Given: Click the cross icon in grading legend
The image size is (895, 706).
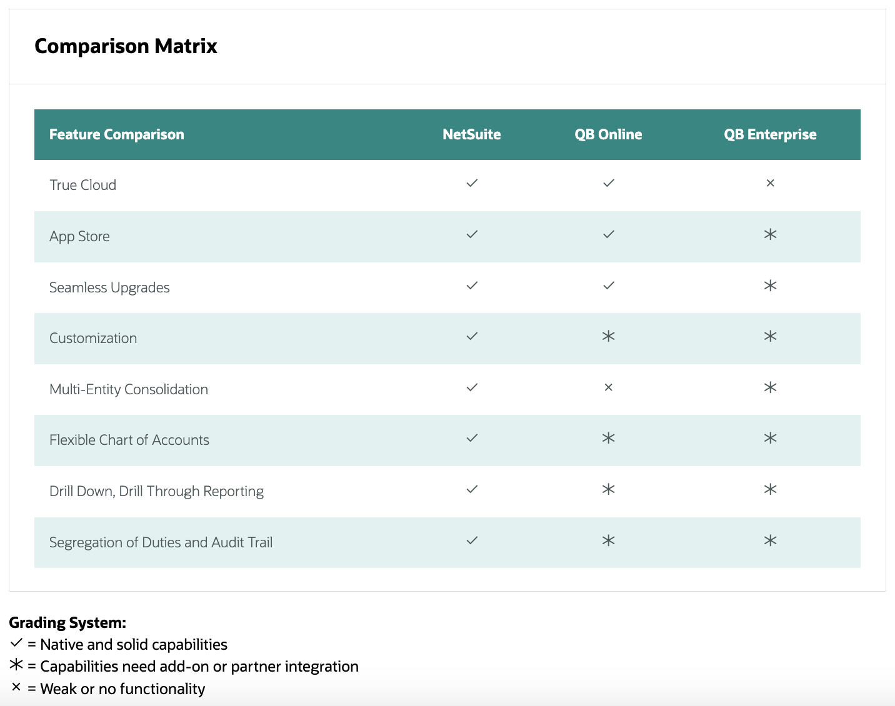Looking at the screenshot, I should click(x=16, y=687).
